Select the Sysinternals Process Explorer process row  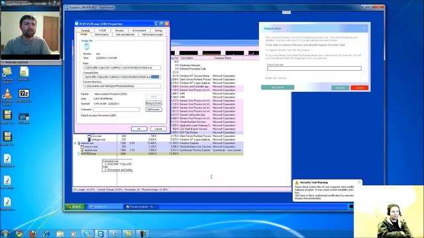point(159,150)
